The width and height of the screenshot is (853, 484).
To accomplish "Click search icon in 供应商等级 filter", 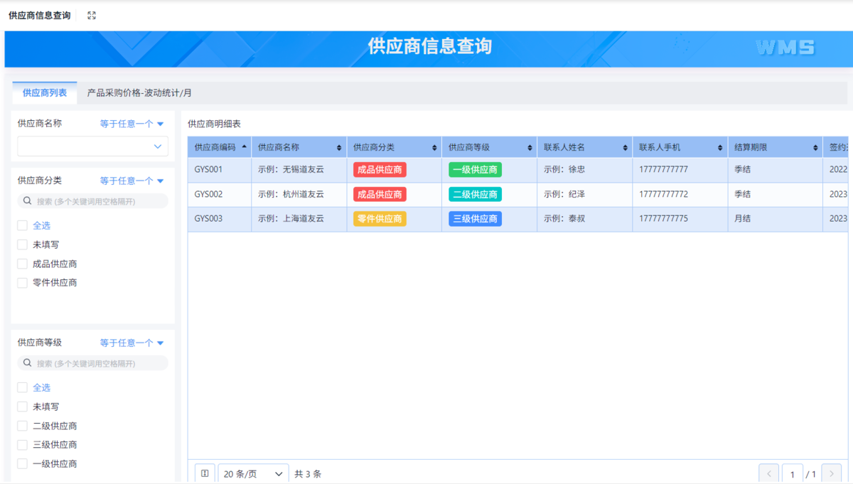I will point(28,363).
